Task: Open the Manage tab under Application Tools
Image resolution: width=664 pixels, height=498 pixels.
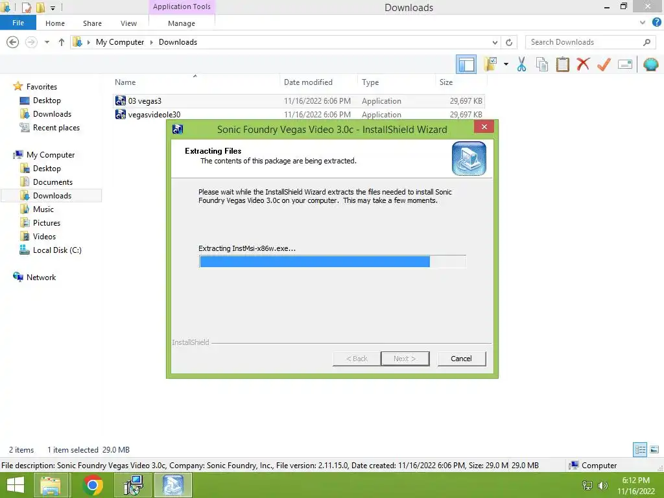Action: (182, 23)
